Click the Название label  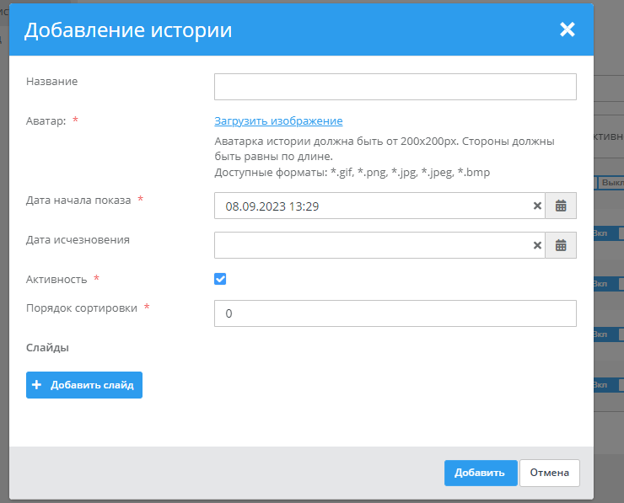tap(51, 82)
